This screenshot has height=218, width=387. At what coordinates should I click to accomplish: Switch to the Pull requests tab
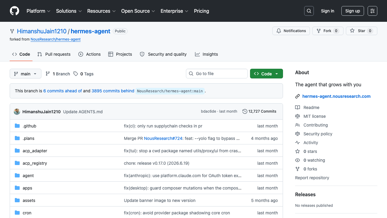[x=54, y=54]
